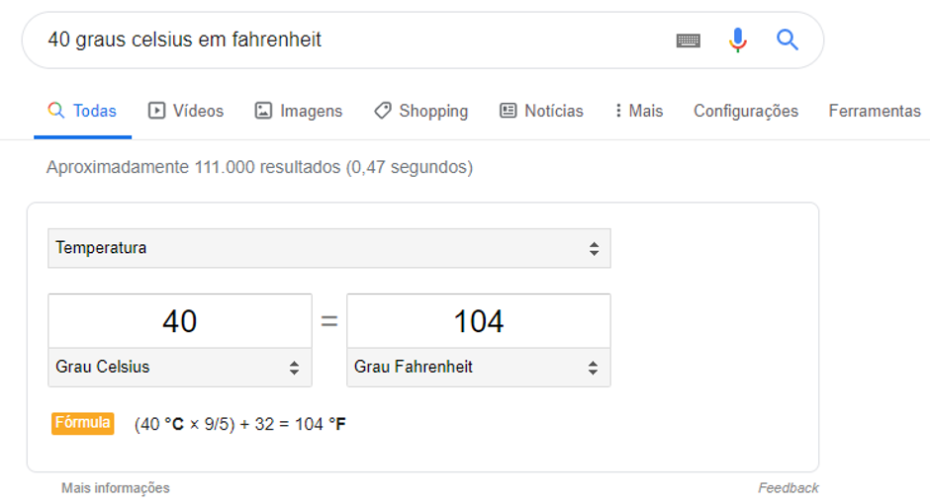Image resolution: width=930 pixels, height=504 pixels.
Task: Click the blue search magnifier icon
Action: coord(788,41)
